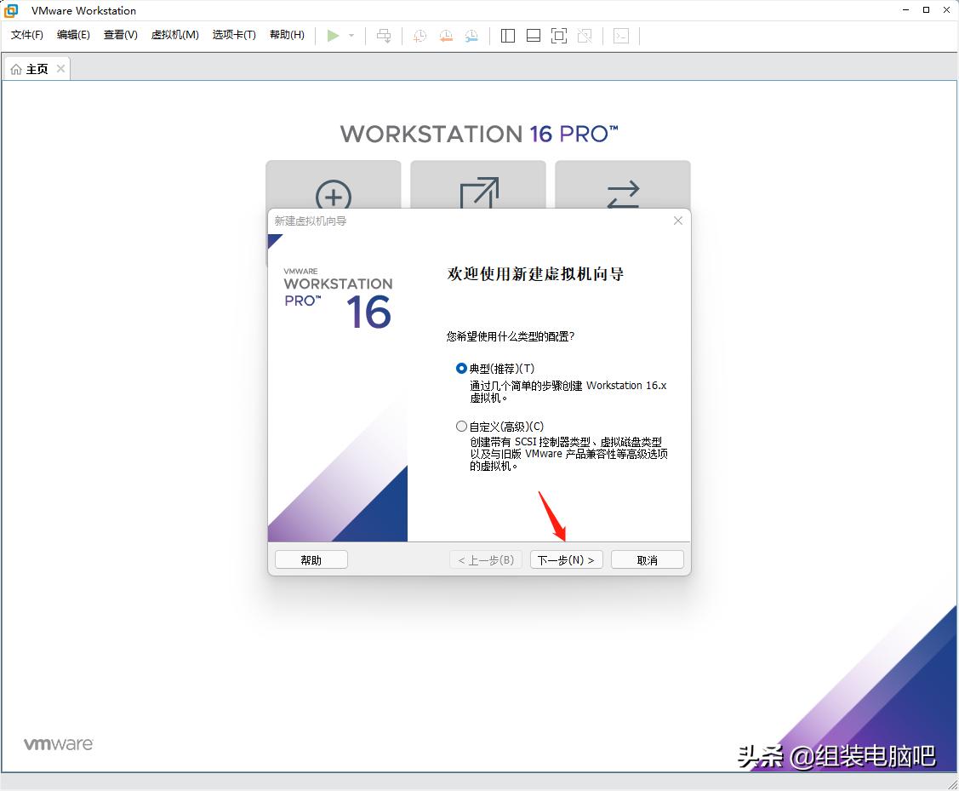Select 典型(推荐) radio button
The image size is (959, 791).
(x=460, y=369)
